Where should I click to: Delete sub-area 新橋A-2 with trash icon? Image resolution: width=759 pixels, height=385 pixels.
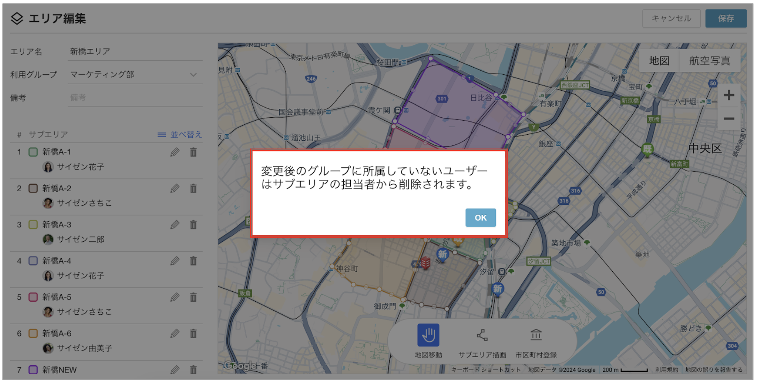coord(193,188)
